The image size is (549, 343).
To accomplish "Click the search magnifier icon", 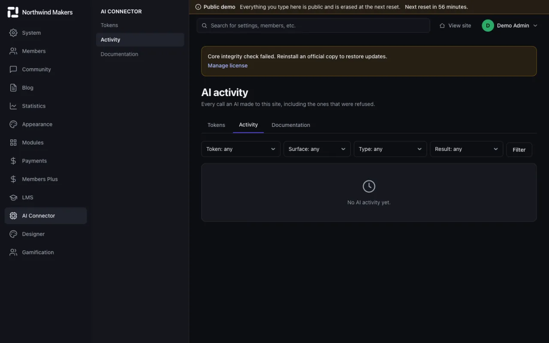I will [205, 26].
